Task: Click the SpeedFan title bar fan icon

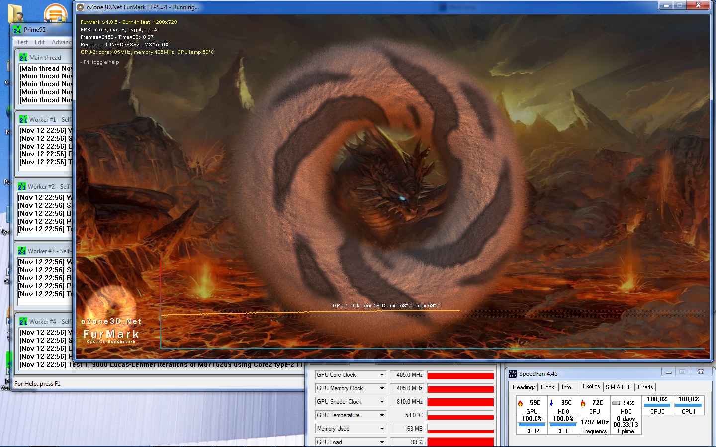Action: pyautogui.click(x=513, y=374)
